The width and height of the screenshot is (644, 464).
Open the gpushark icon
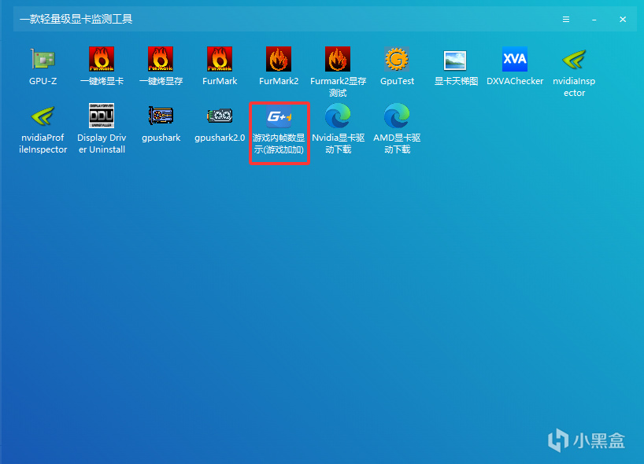(161, 116)
